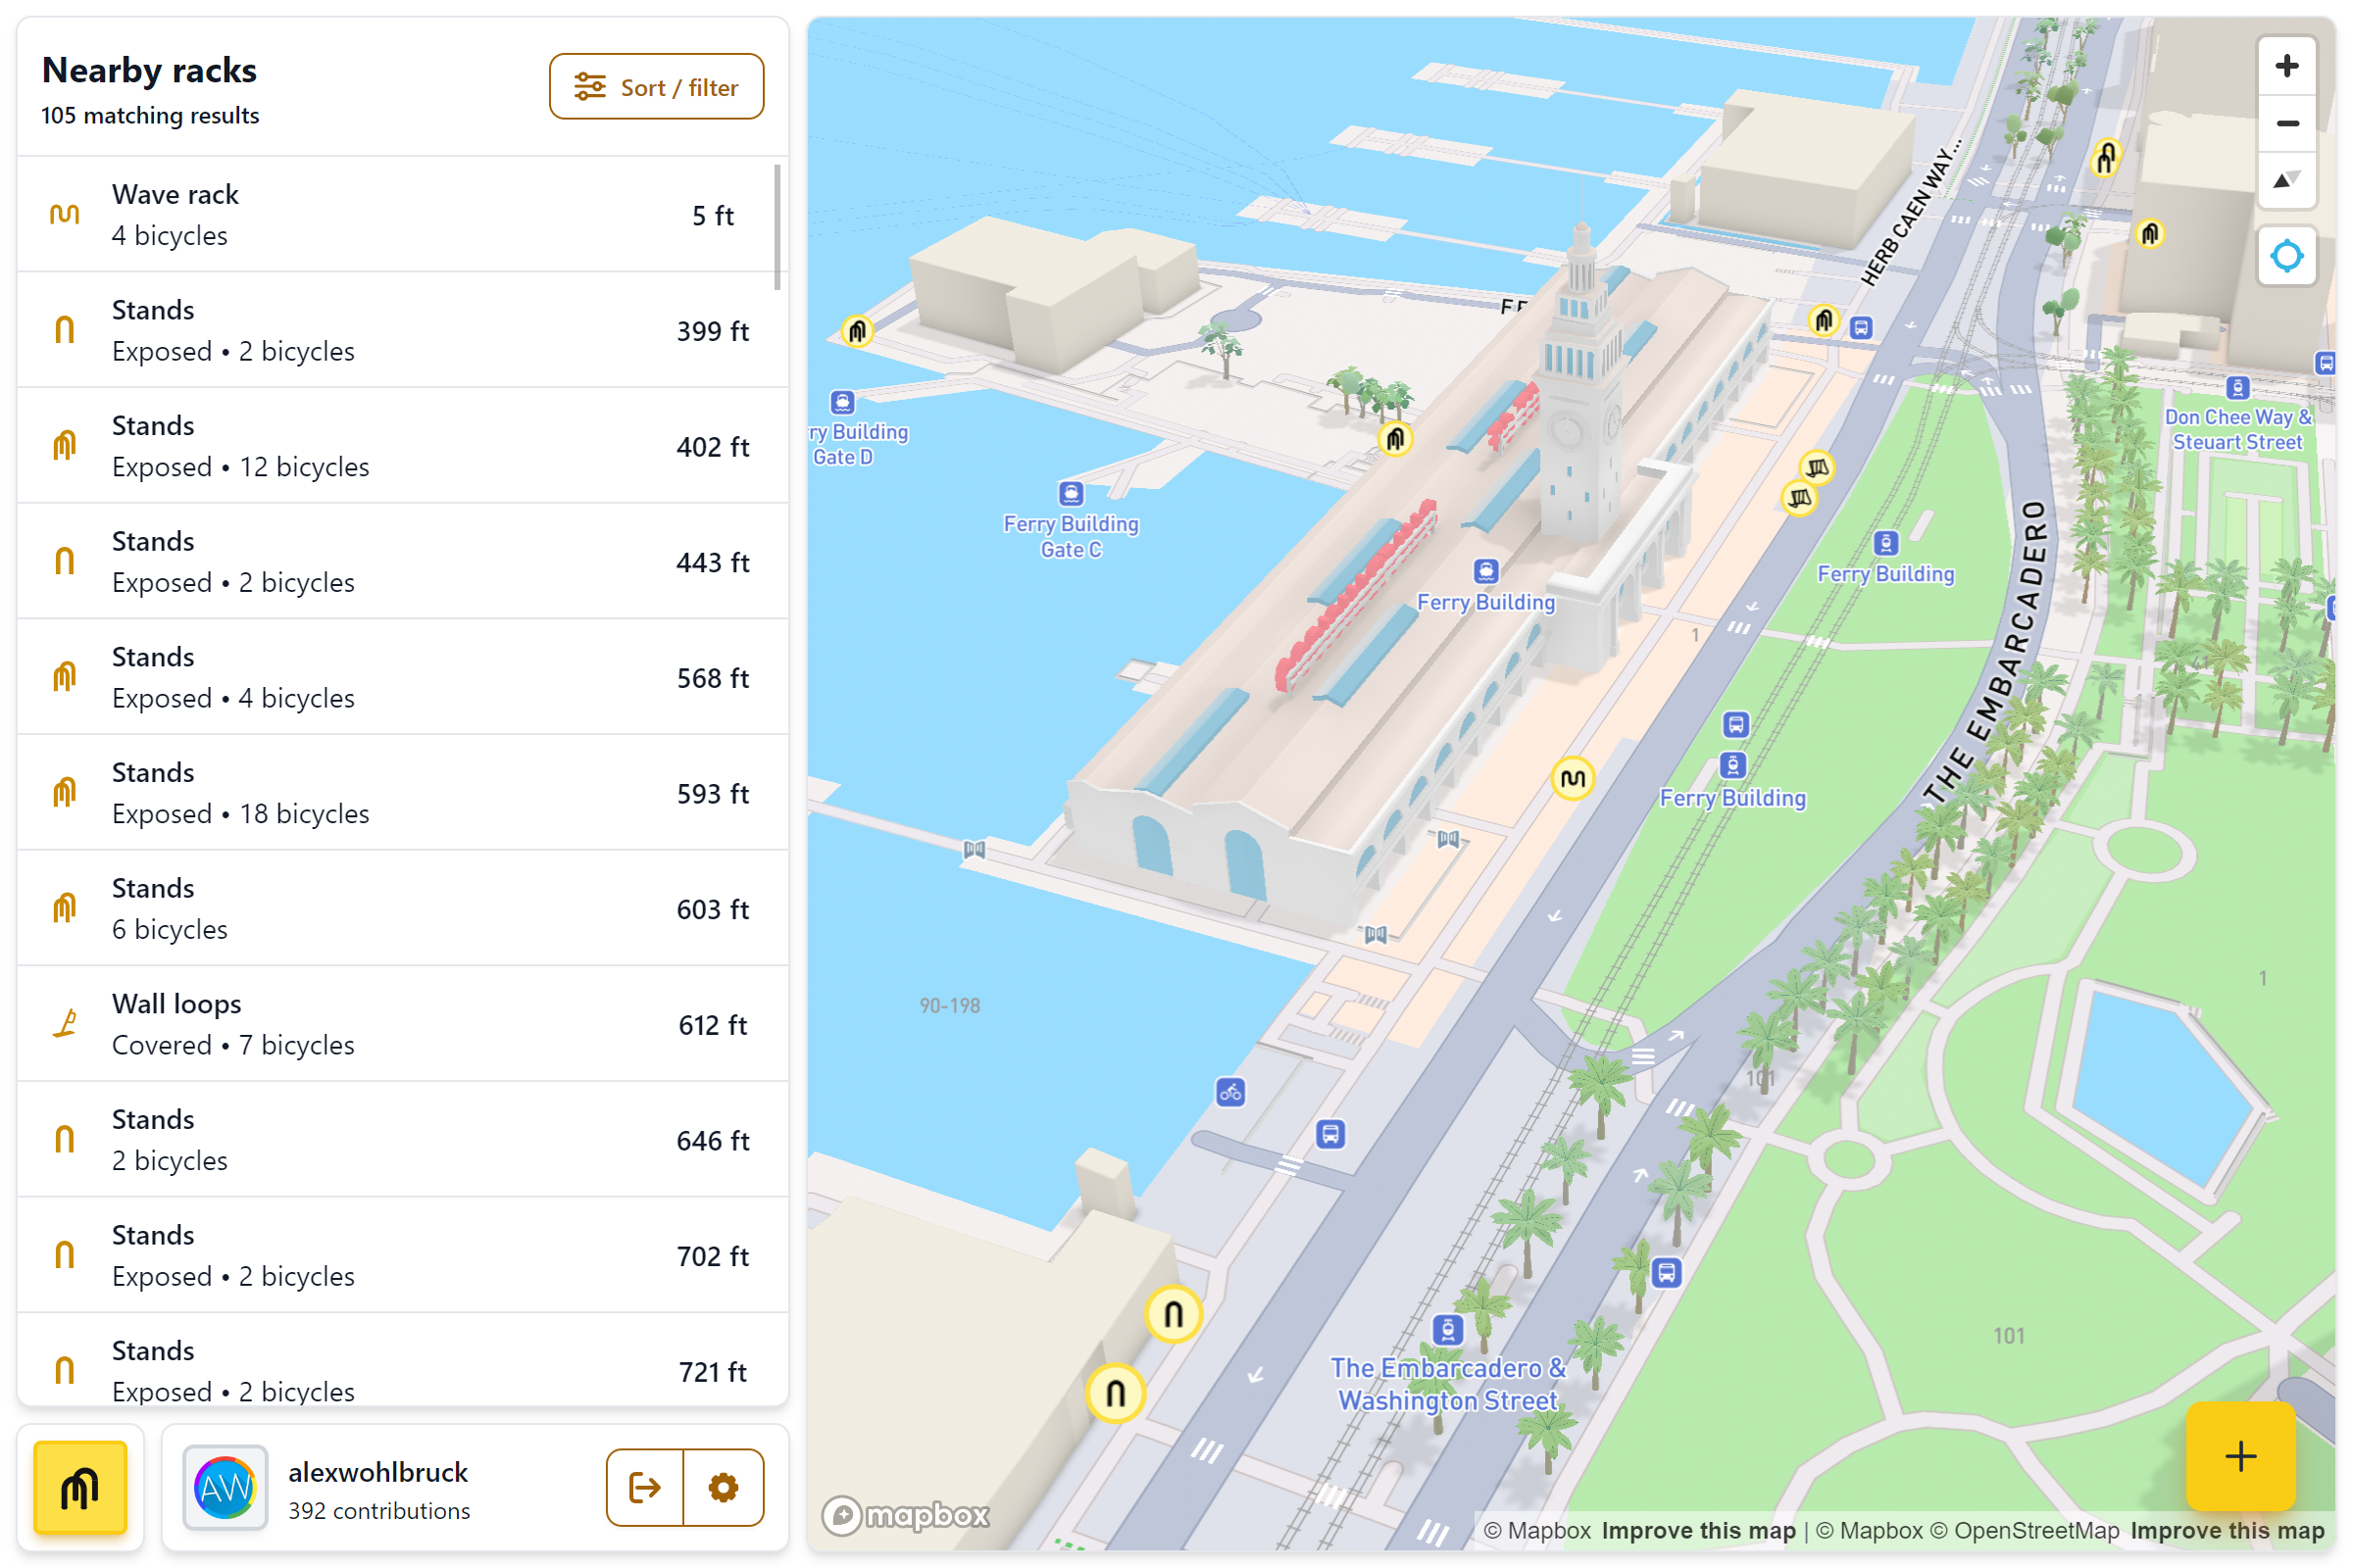Click the bike share station map icon
Viewport: 2353px width, 1568px height.
coord(1230,1092)
